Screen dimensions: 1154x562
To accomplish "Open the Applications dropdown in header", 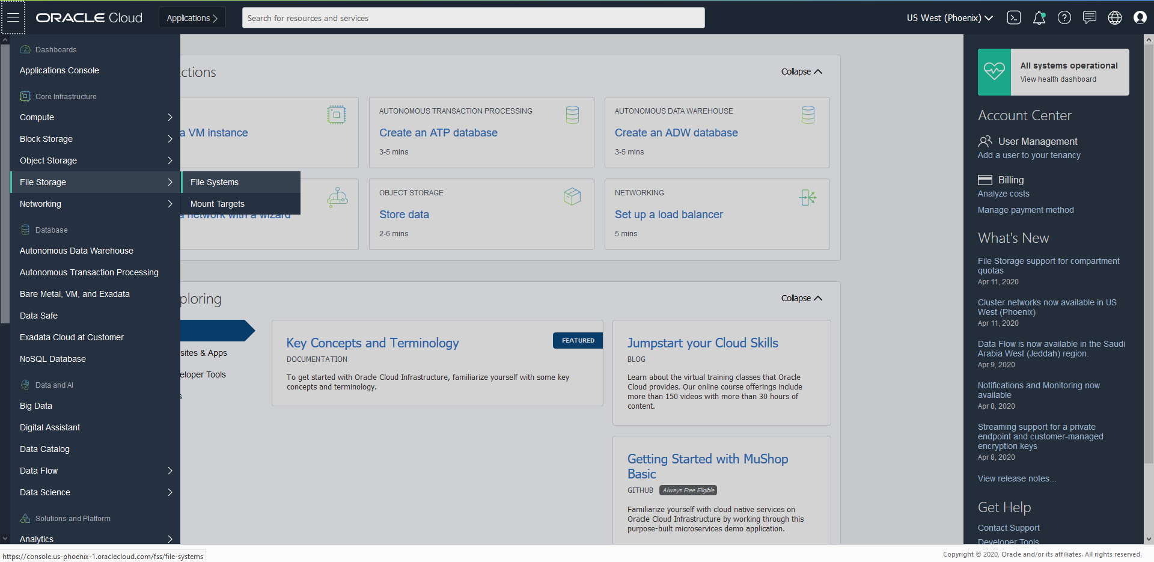I will coord(192,18).
